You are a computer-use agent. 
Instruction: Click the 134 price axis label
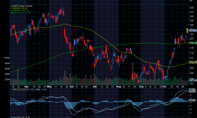(191, 8)
